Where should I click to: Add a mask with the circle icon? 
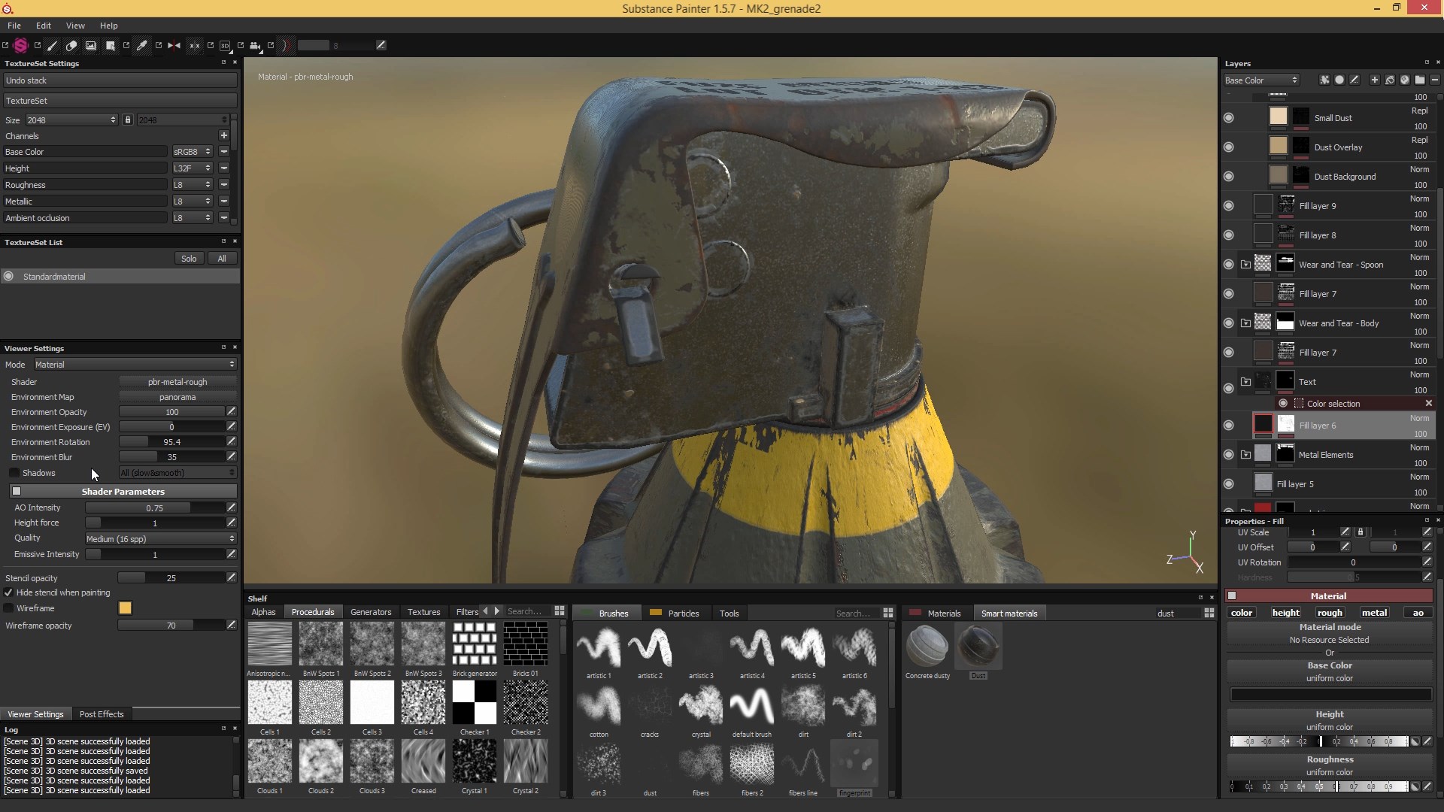1339,80
